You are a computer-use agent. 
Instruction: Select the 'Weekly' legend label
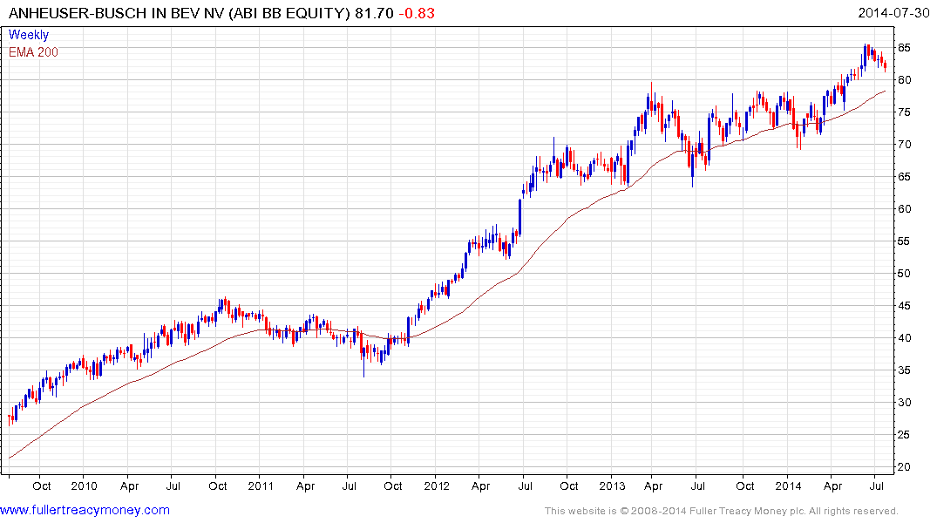(29, 35)
